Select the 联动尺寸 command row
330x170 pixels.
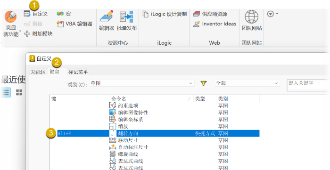pos(155,140)
